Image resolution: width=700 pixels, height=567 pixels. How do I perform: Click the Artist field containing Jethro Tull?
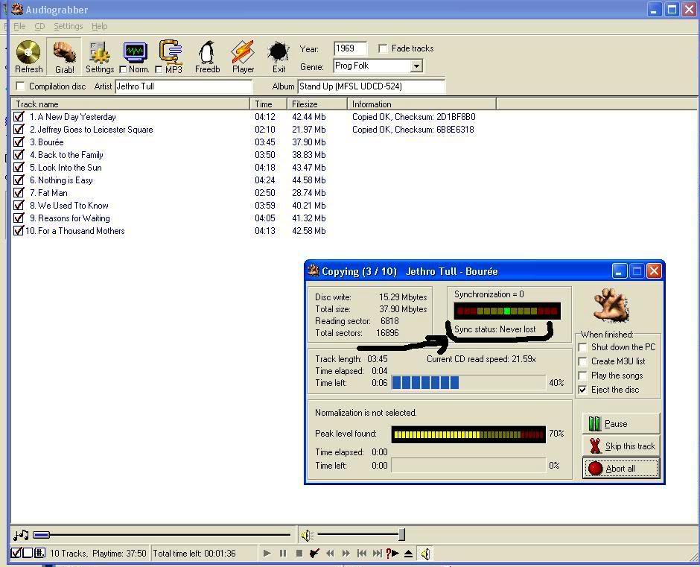click(183, 86)
